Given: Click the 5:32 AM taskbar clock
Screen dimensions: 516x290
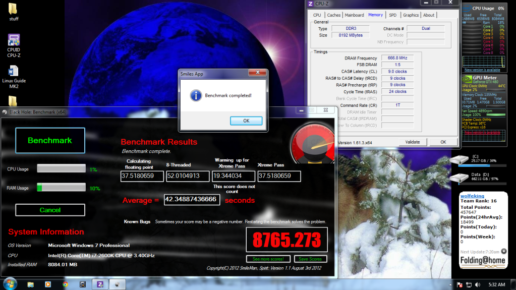Looking at the screenshot, I should point(497,285).
